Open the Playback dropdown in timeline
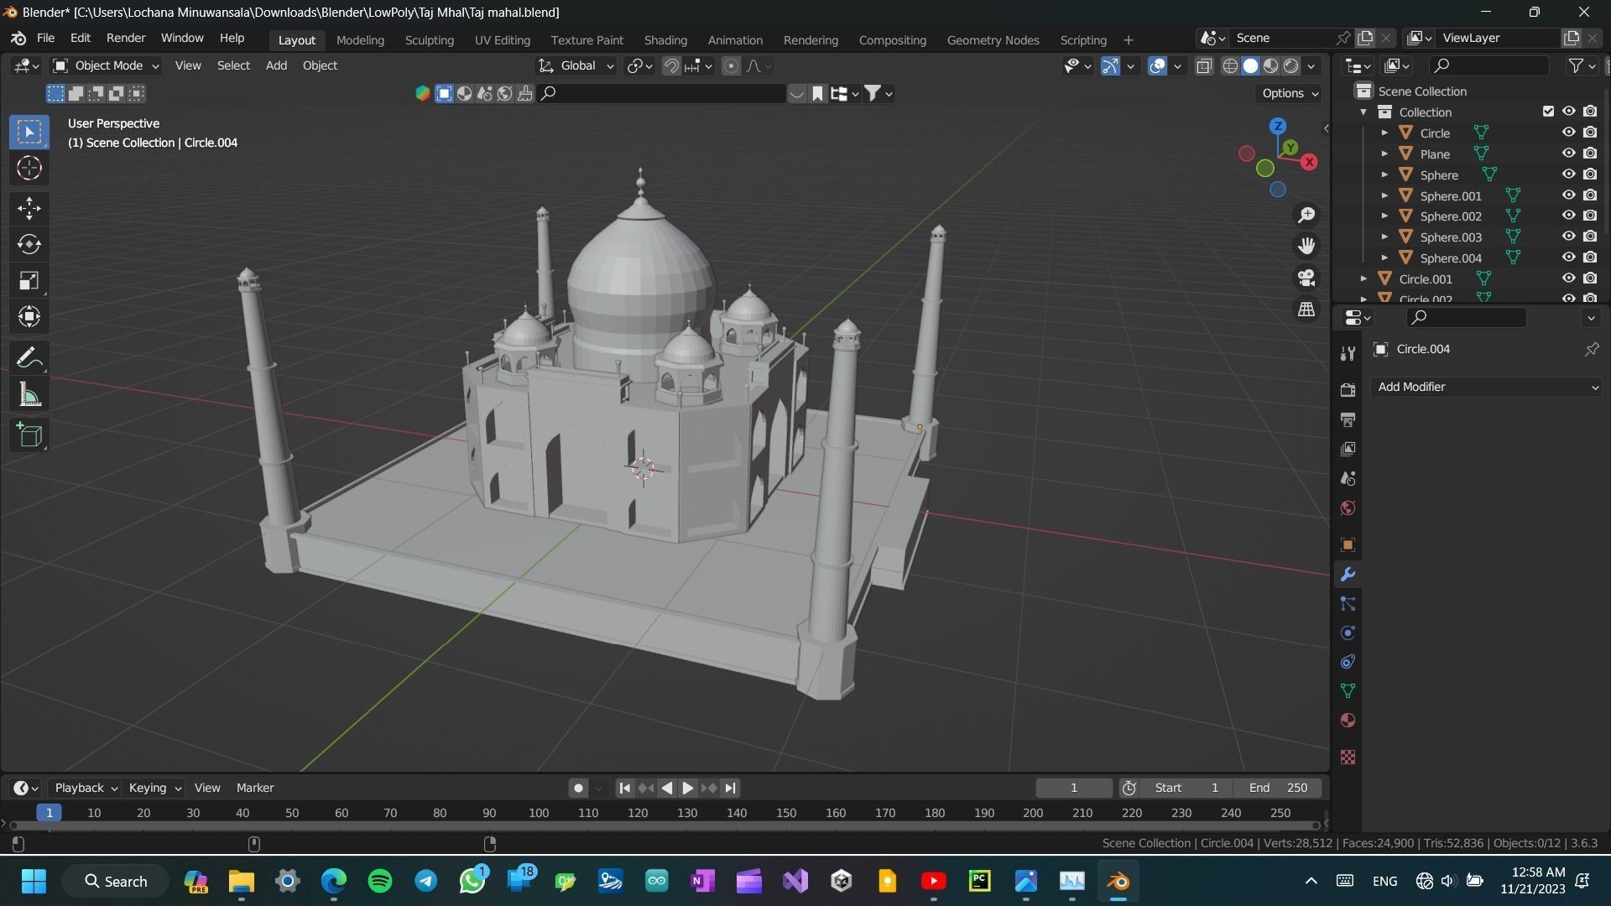The image size is (1611, 906). pos(86,788)
